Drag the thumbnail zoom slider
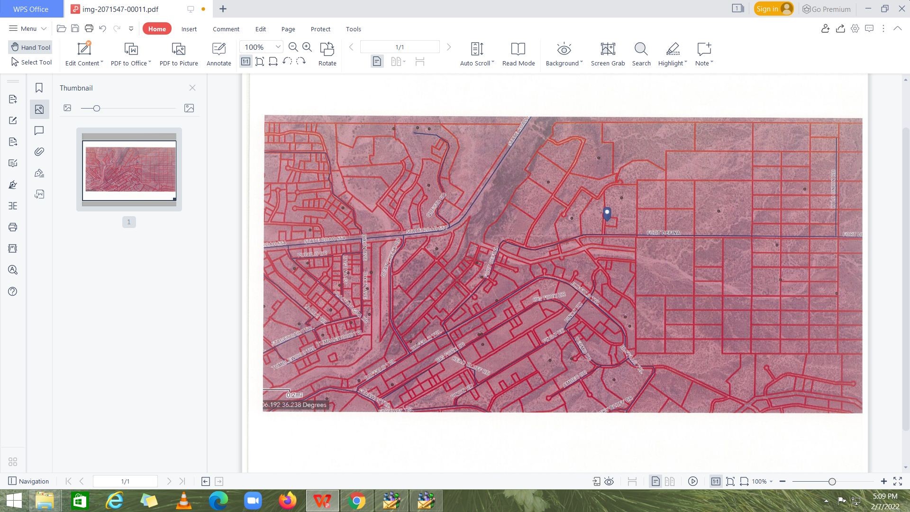910x512 pixels. (x=96, y=108)
